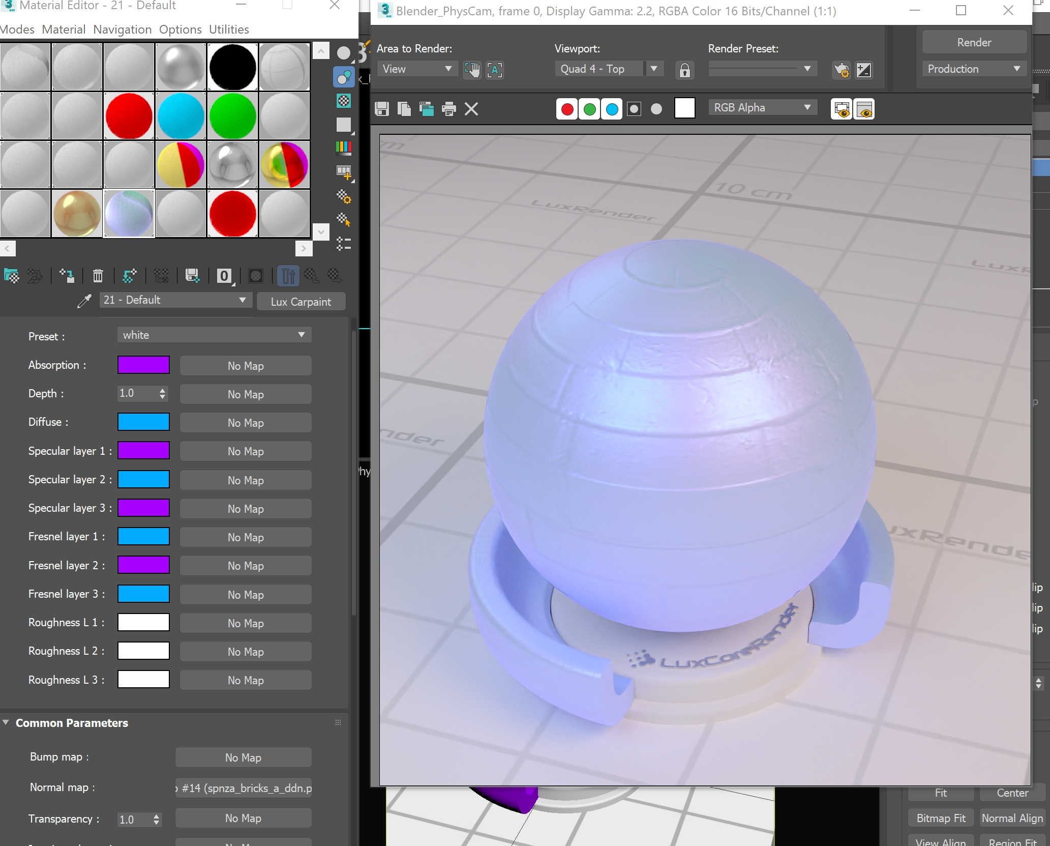This screenshot has height=846, width=1050.
Task: Click Get Material folder icon
Action: 11,276
